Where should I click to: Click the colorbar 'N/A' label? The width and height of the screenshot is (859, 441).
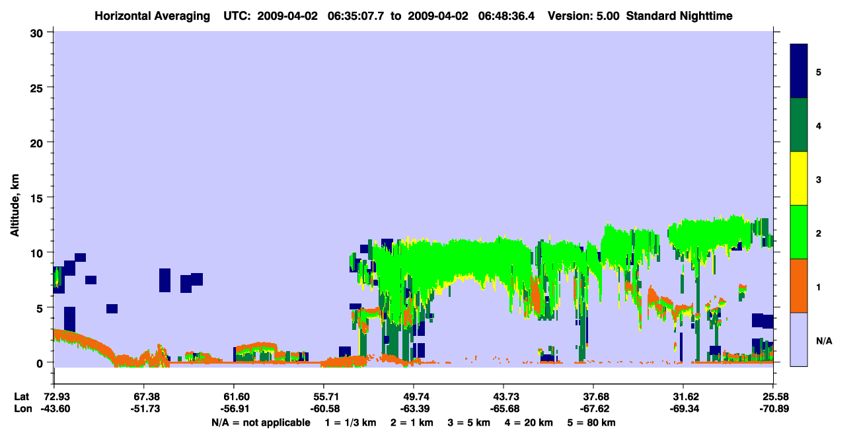tap(823, 341)
